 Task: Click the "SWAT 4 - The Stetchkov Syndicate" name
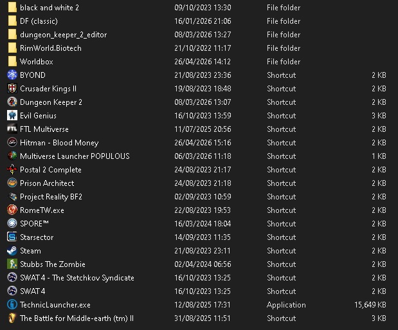click(x=77, y=278)
